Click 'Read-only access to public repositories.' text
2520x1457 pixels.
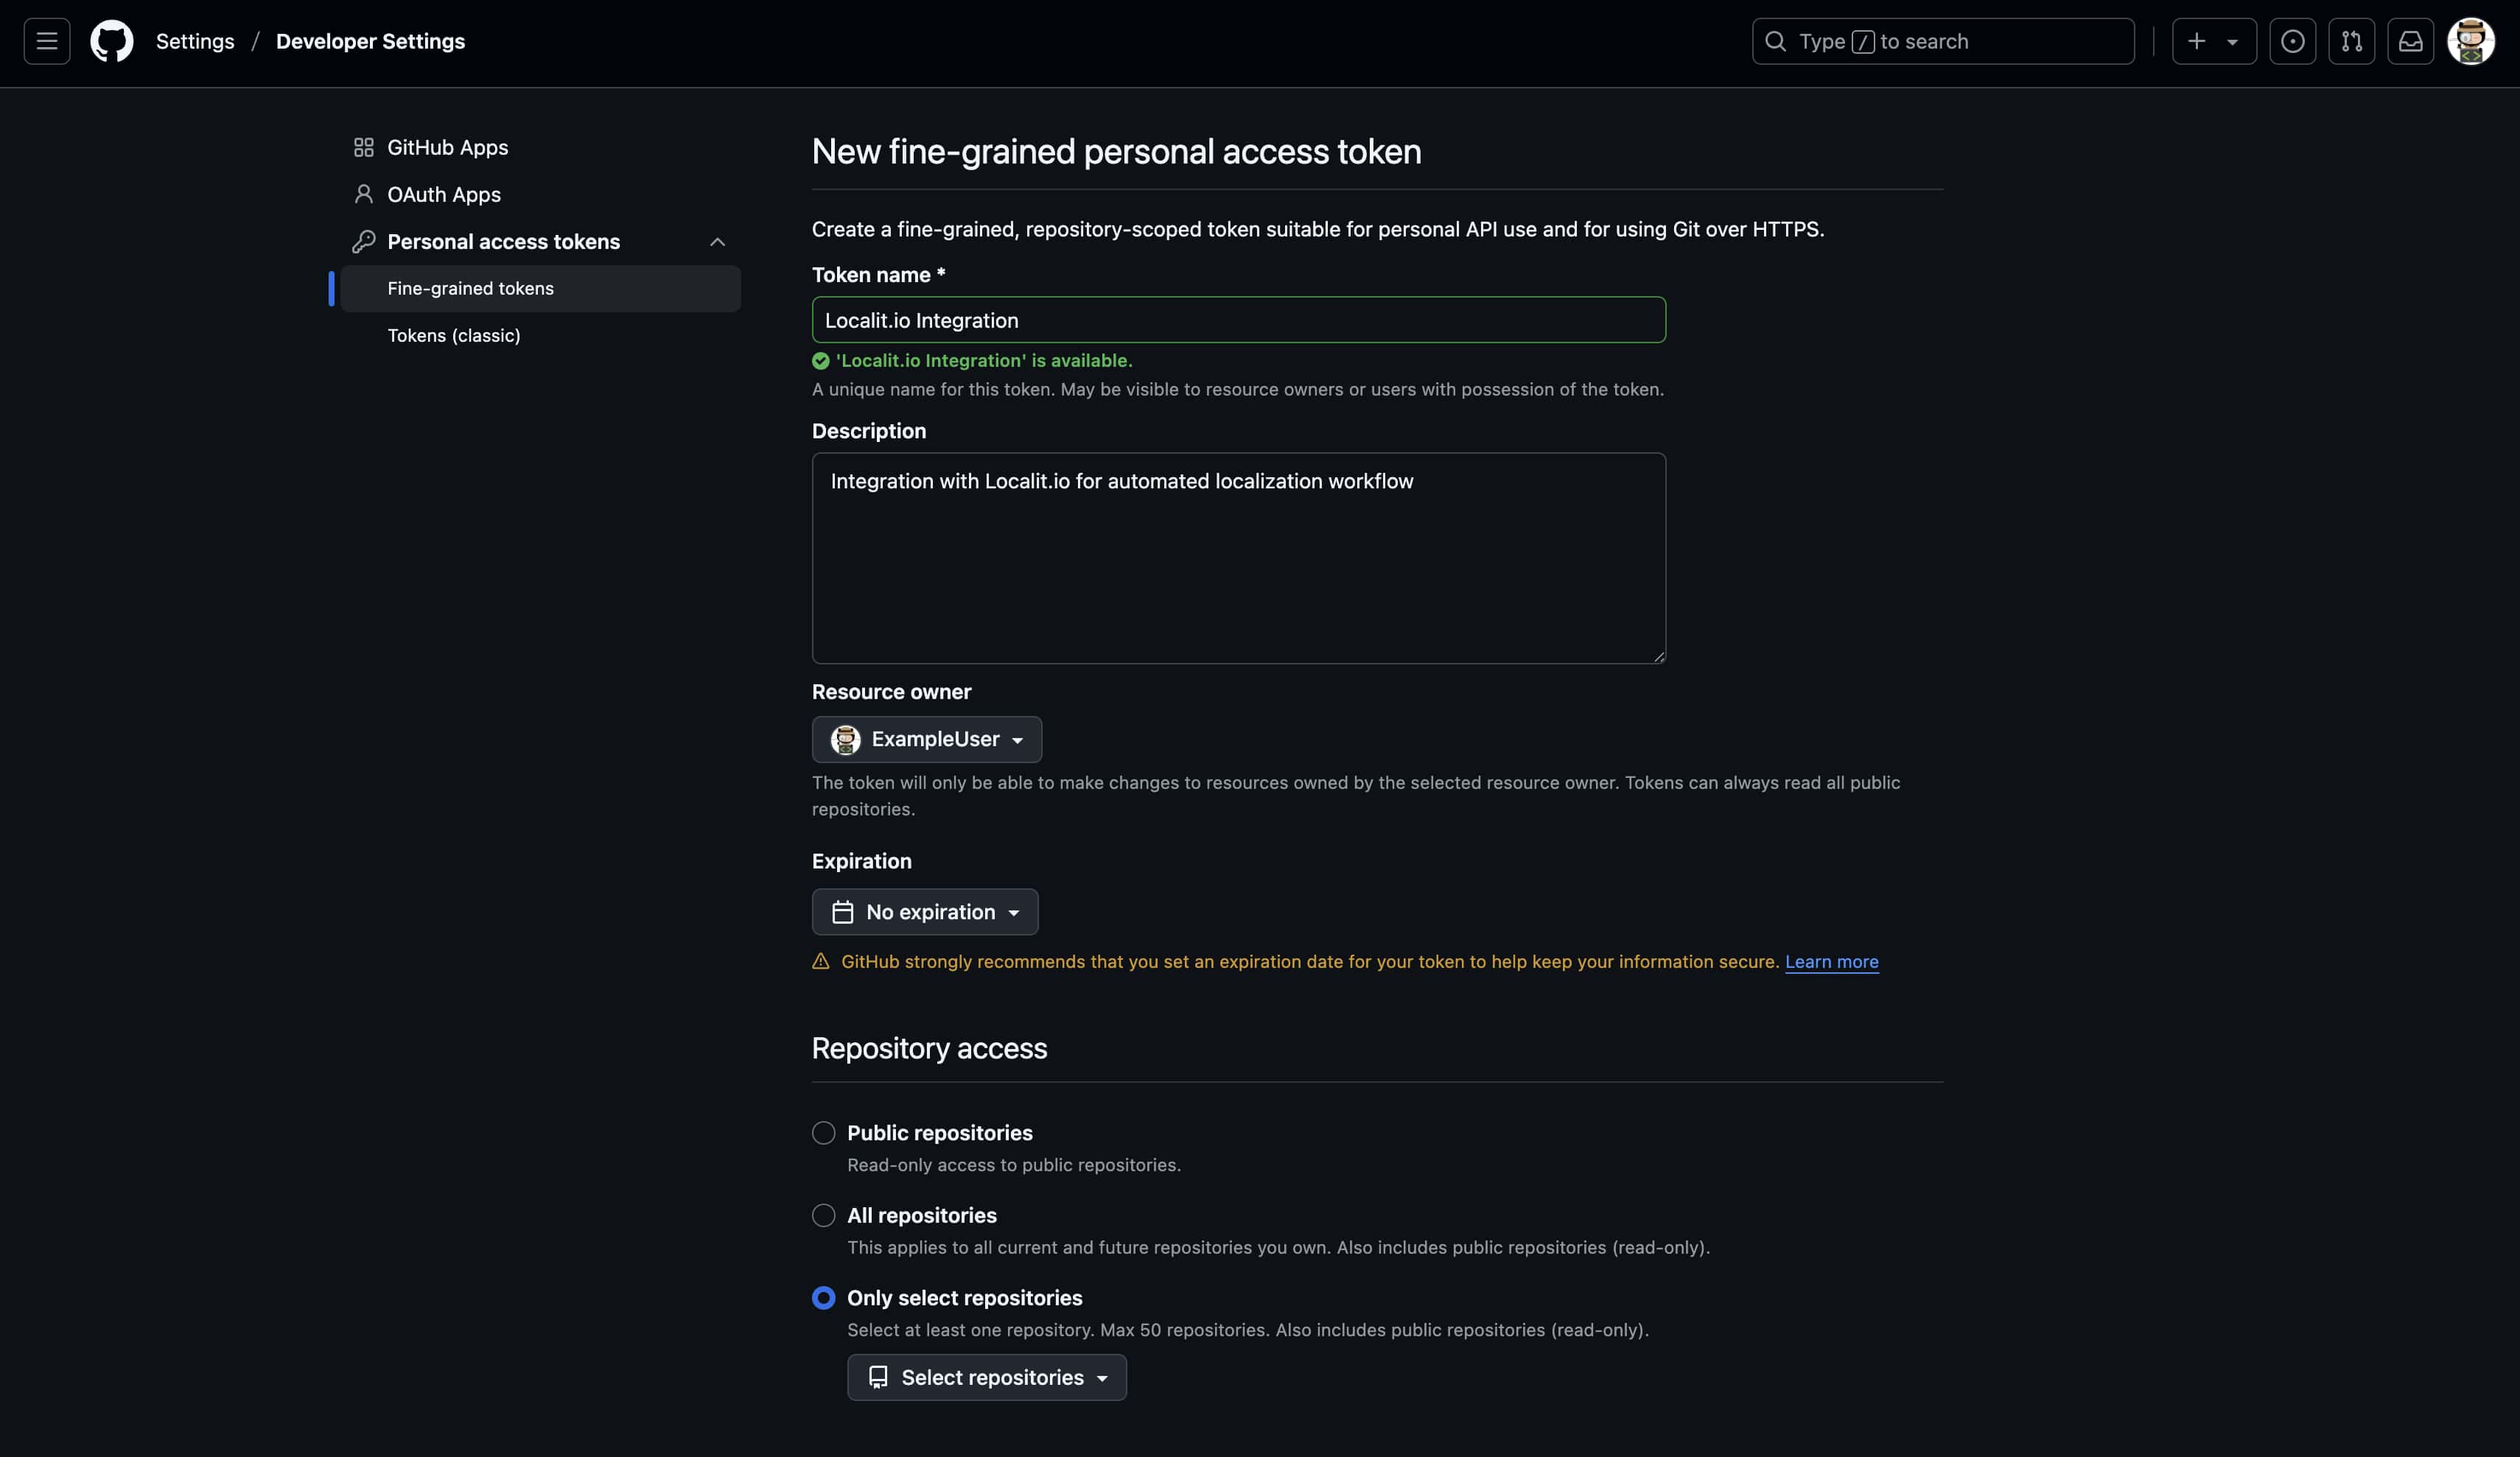(x=1013, y=1165)
